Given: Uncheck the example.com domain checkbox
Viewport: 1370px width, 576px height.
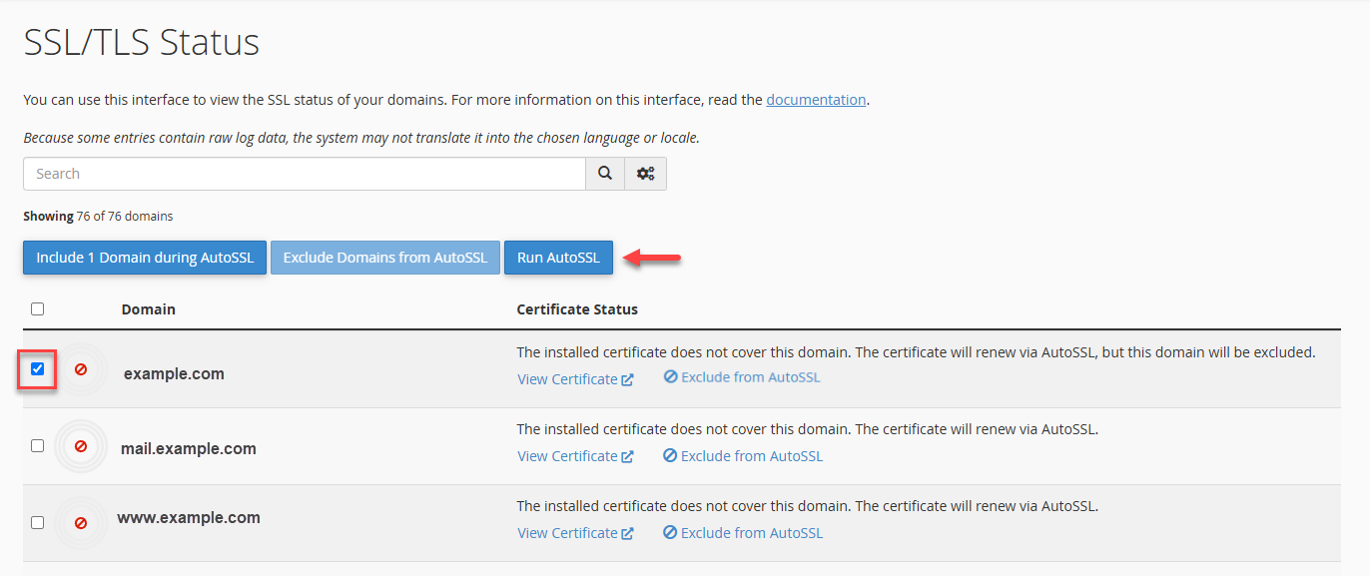Looking at the screenshot, I should coord(37,369).
